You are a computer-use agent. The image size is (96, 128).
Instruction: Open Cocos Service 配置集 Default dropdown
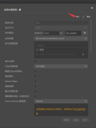point(61,101)
